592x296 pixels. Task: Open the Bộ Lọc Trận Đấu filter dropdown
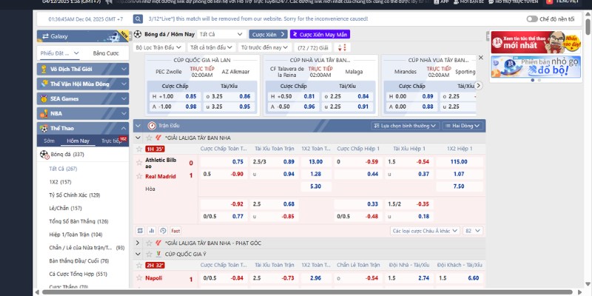pyautogui.click(x=159, y=47)
